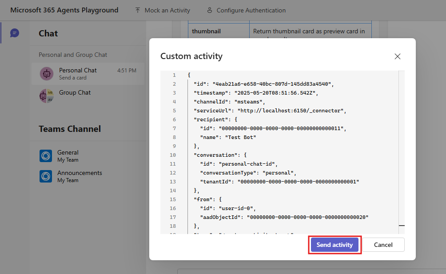The height and width of the screenshot is (274, 446).
Task: Click the Announcements channel team icon
Action: pyautogui.click(x=46, y=176)
